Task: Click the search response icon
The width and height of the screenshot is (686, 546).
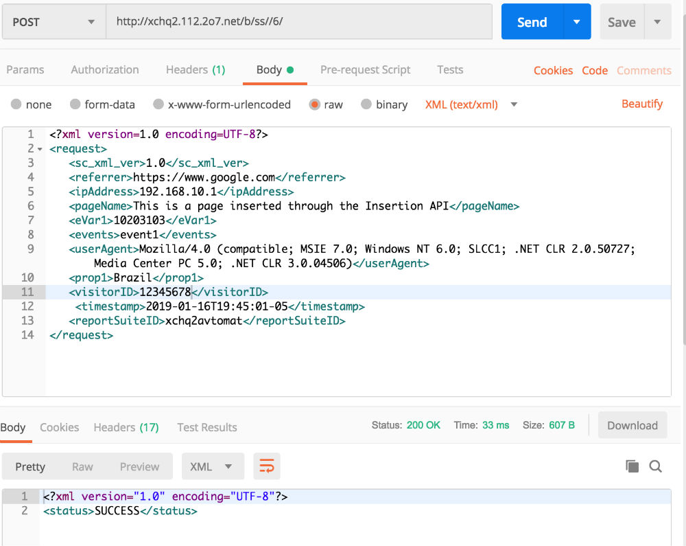Action: [x=655, y=466]
